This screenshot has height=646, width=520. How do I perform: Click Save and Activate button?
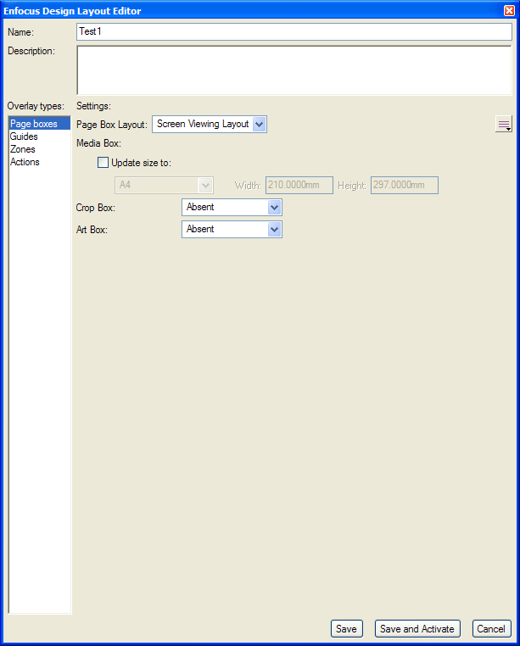(417, 629)
